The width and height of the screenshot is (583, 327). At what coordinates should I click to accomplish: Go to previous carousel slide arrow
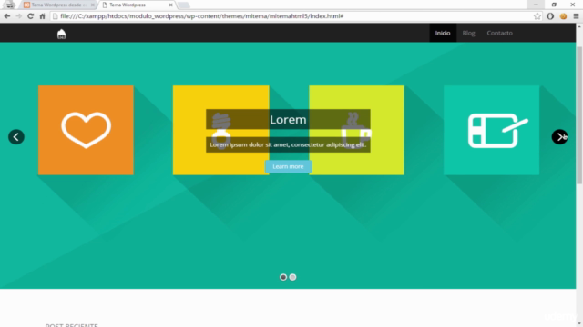(16, 137)
